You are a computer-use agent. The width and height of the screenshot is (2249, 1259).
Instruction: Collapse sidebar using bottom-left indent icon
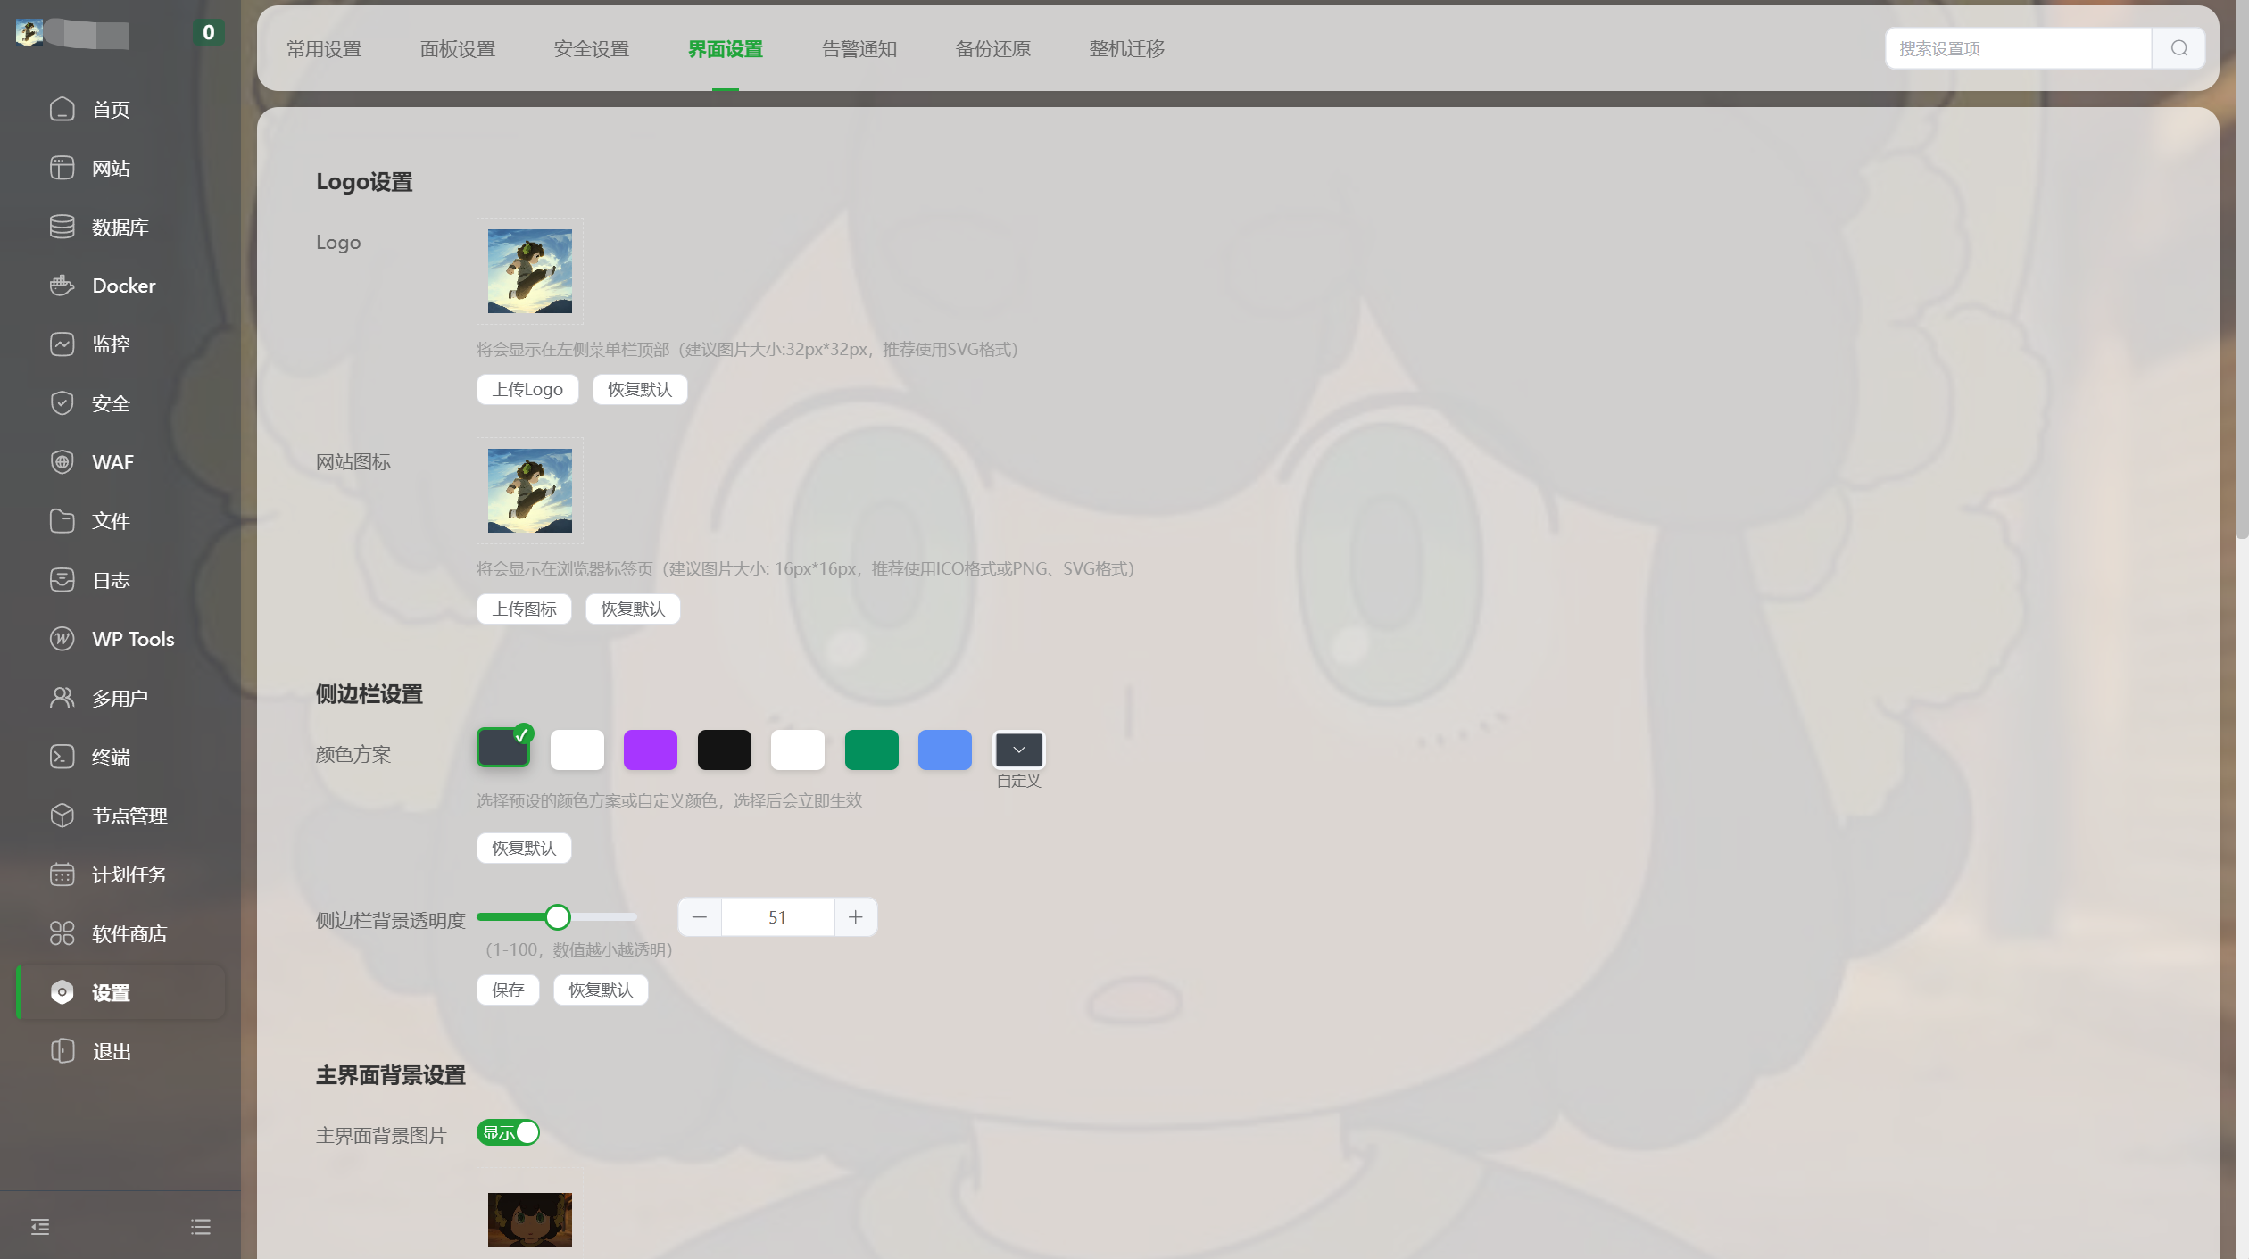point(40,1227)
